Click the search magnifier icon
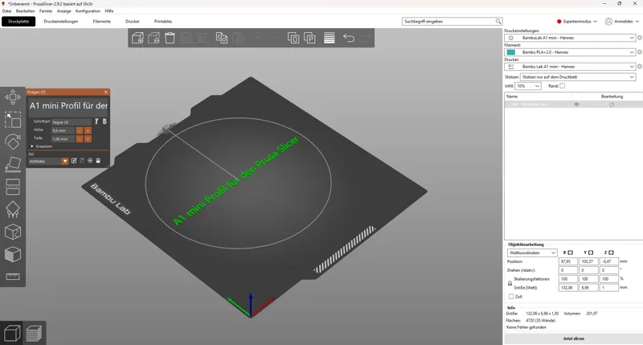This screenshot has height=345, width=643. (x=498, y=22)
